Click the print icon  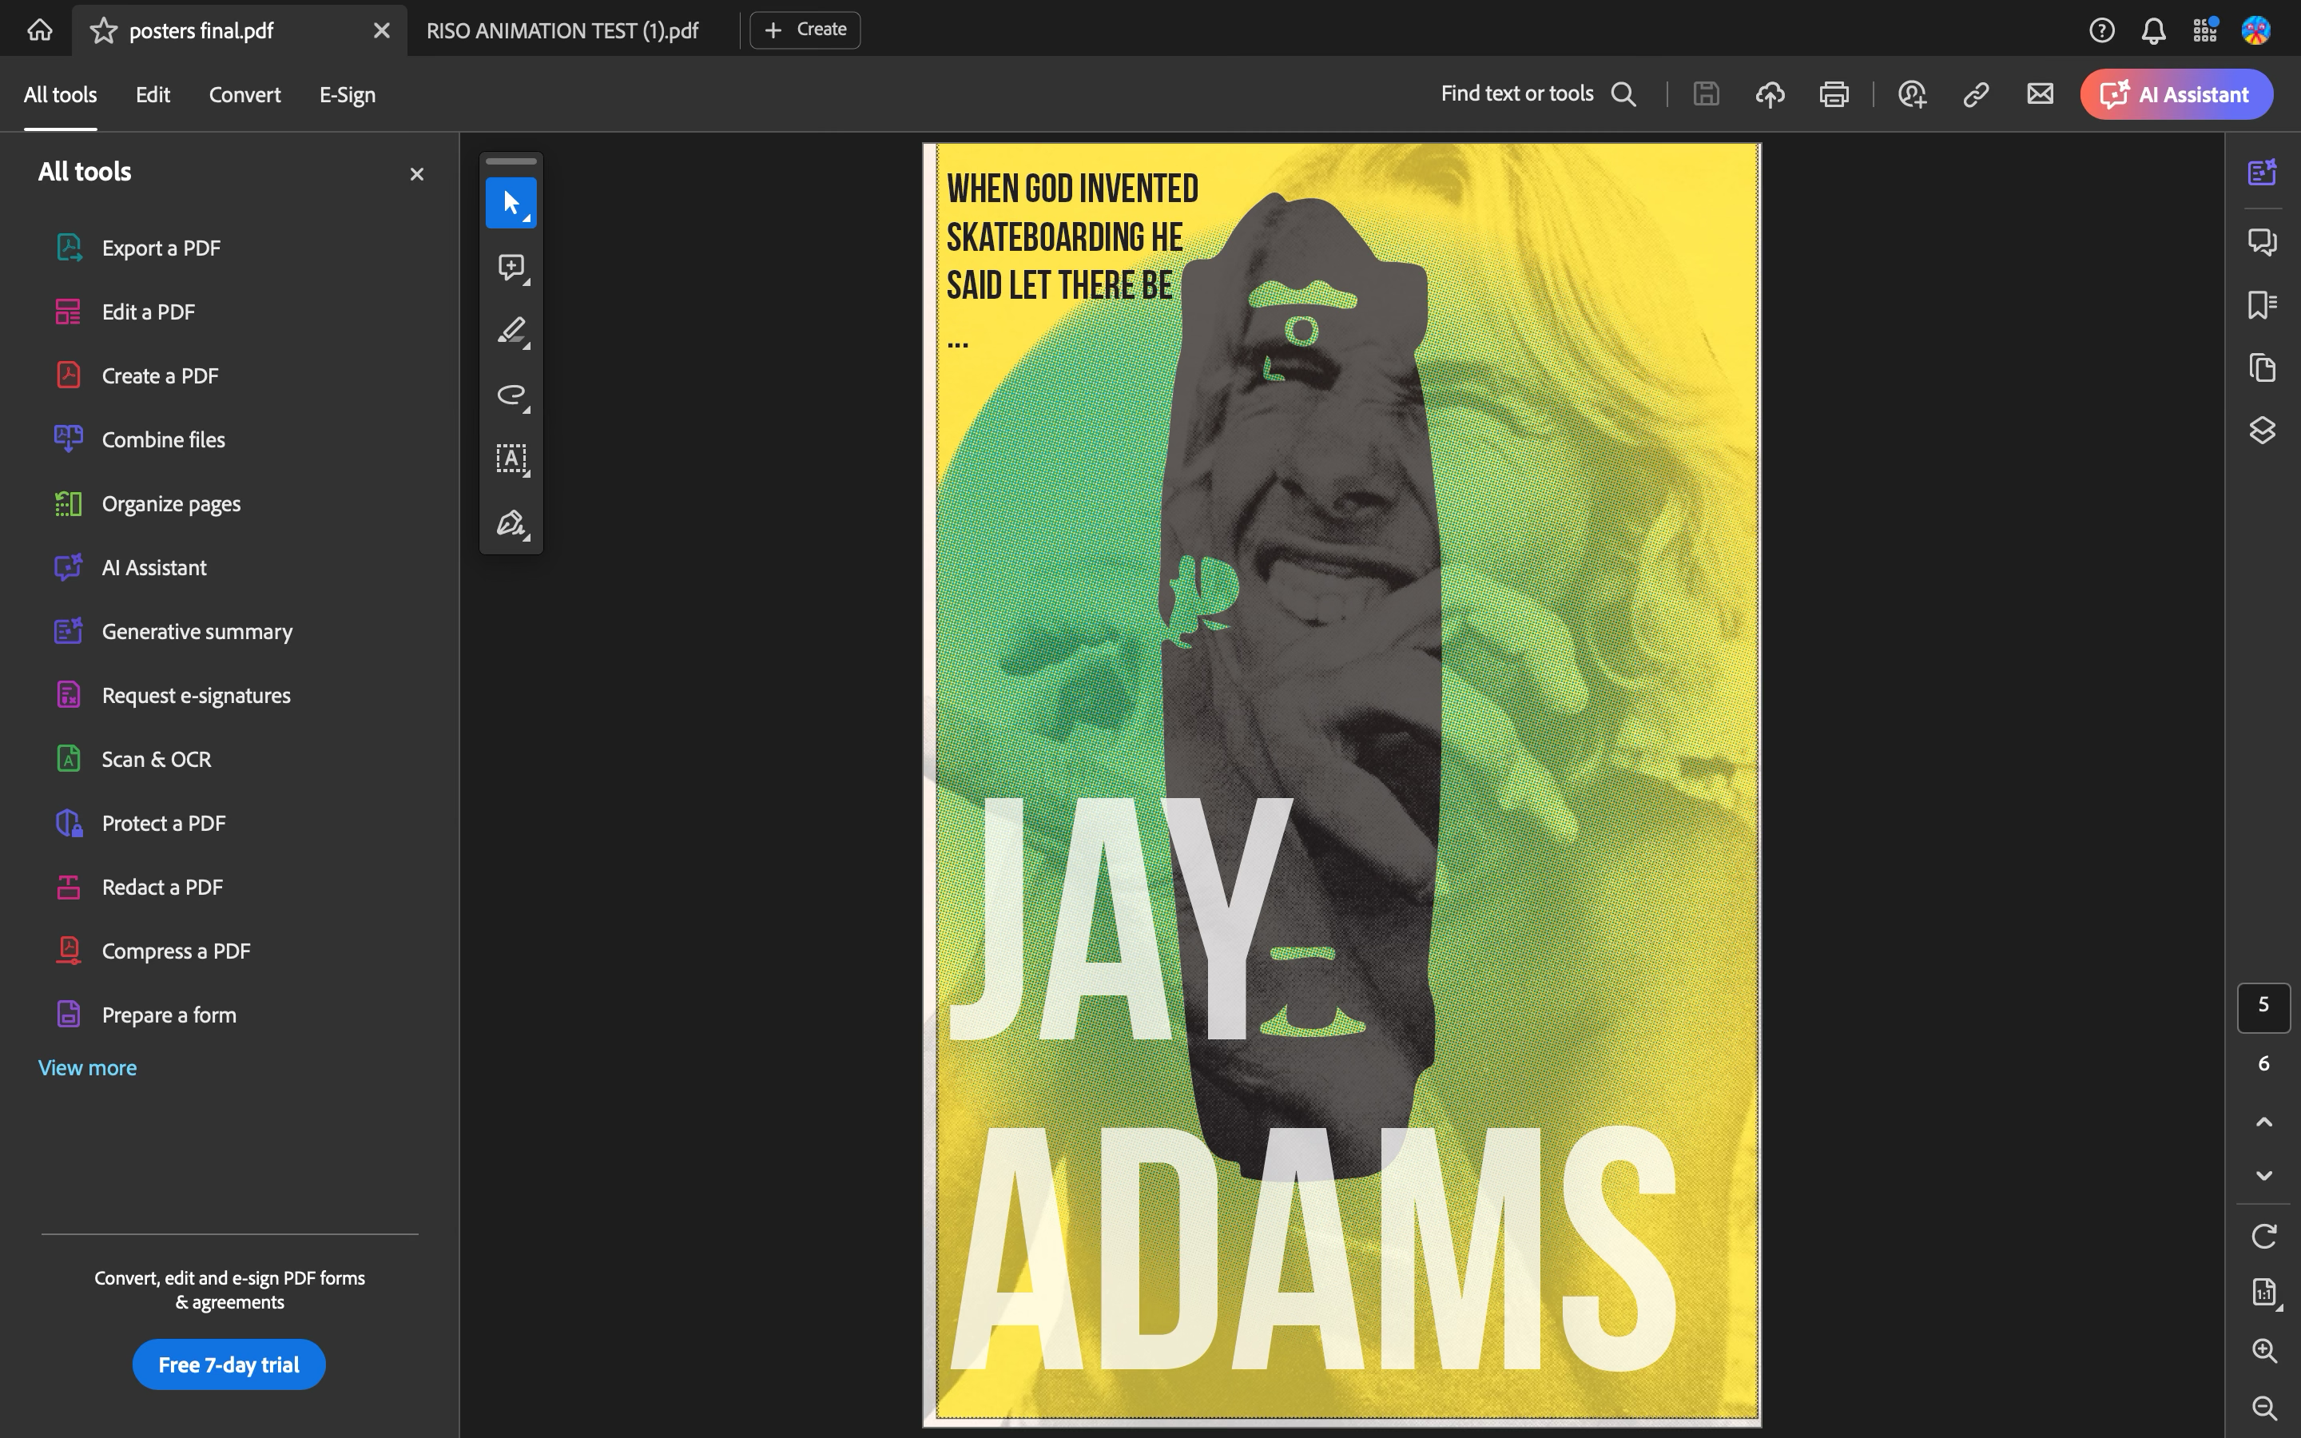pos(1833,94)
